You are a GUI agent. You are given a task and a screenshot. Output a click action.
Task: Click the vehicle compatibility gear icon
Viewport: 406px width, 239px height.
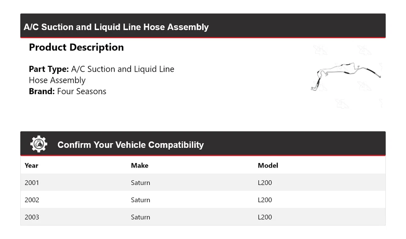38,144
